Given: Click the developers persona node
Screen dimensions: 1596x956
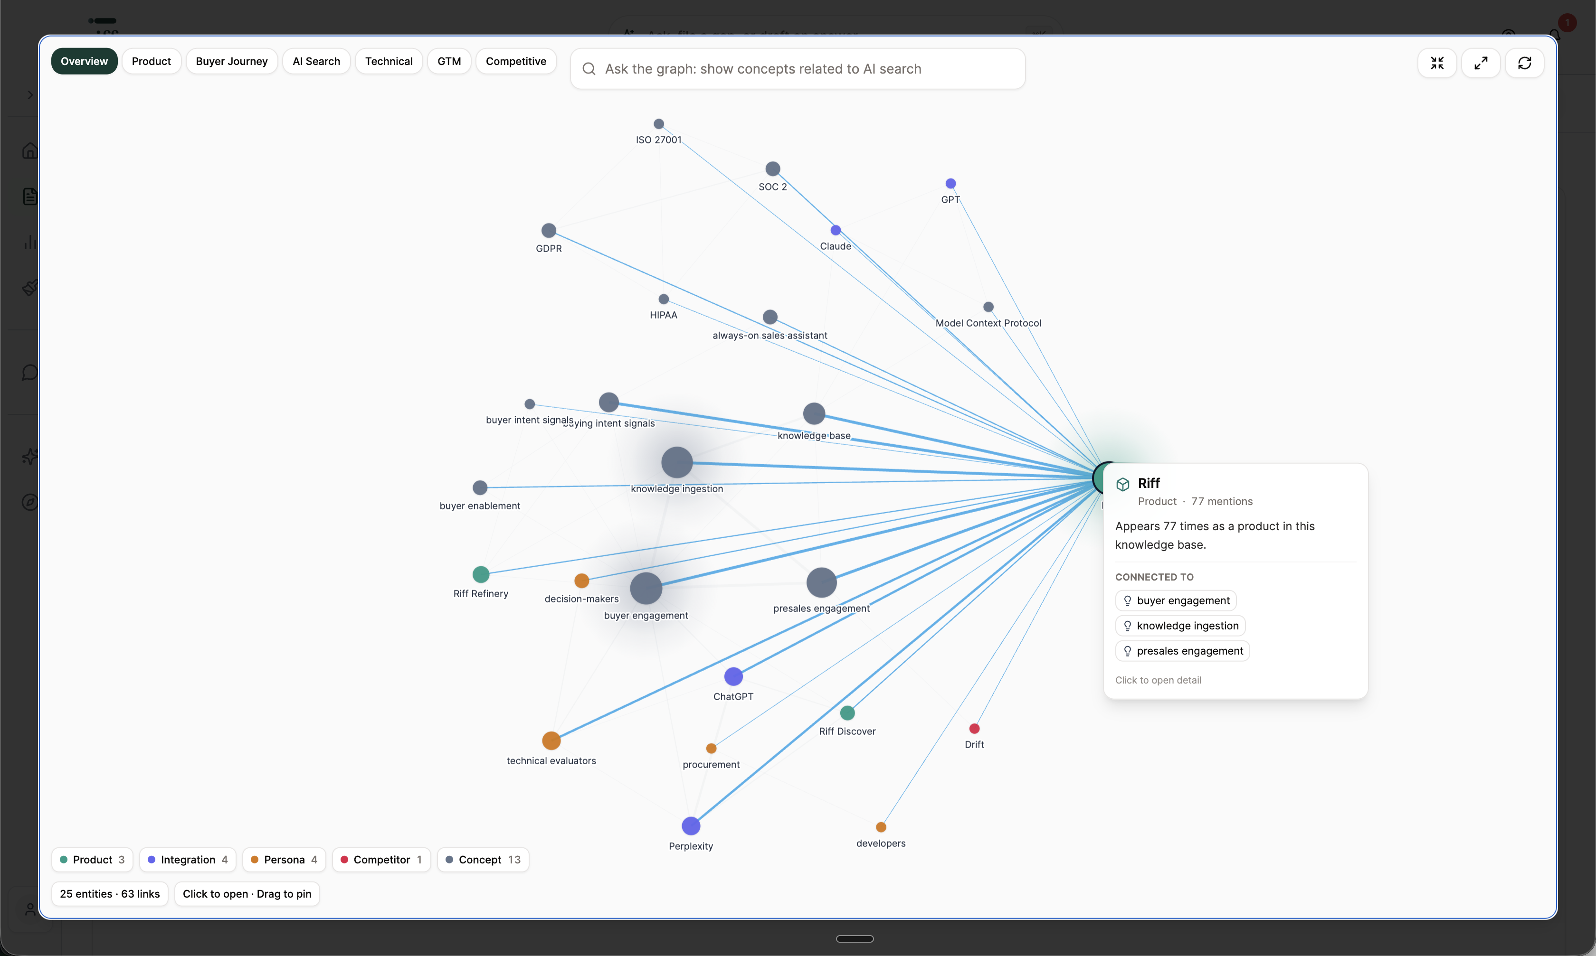Looking at the screenshot, I should tap(881, 827).
